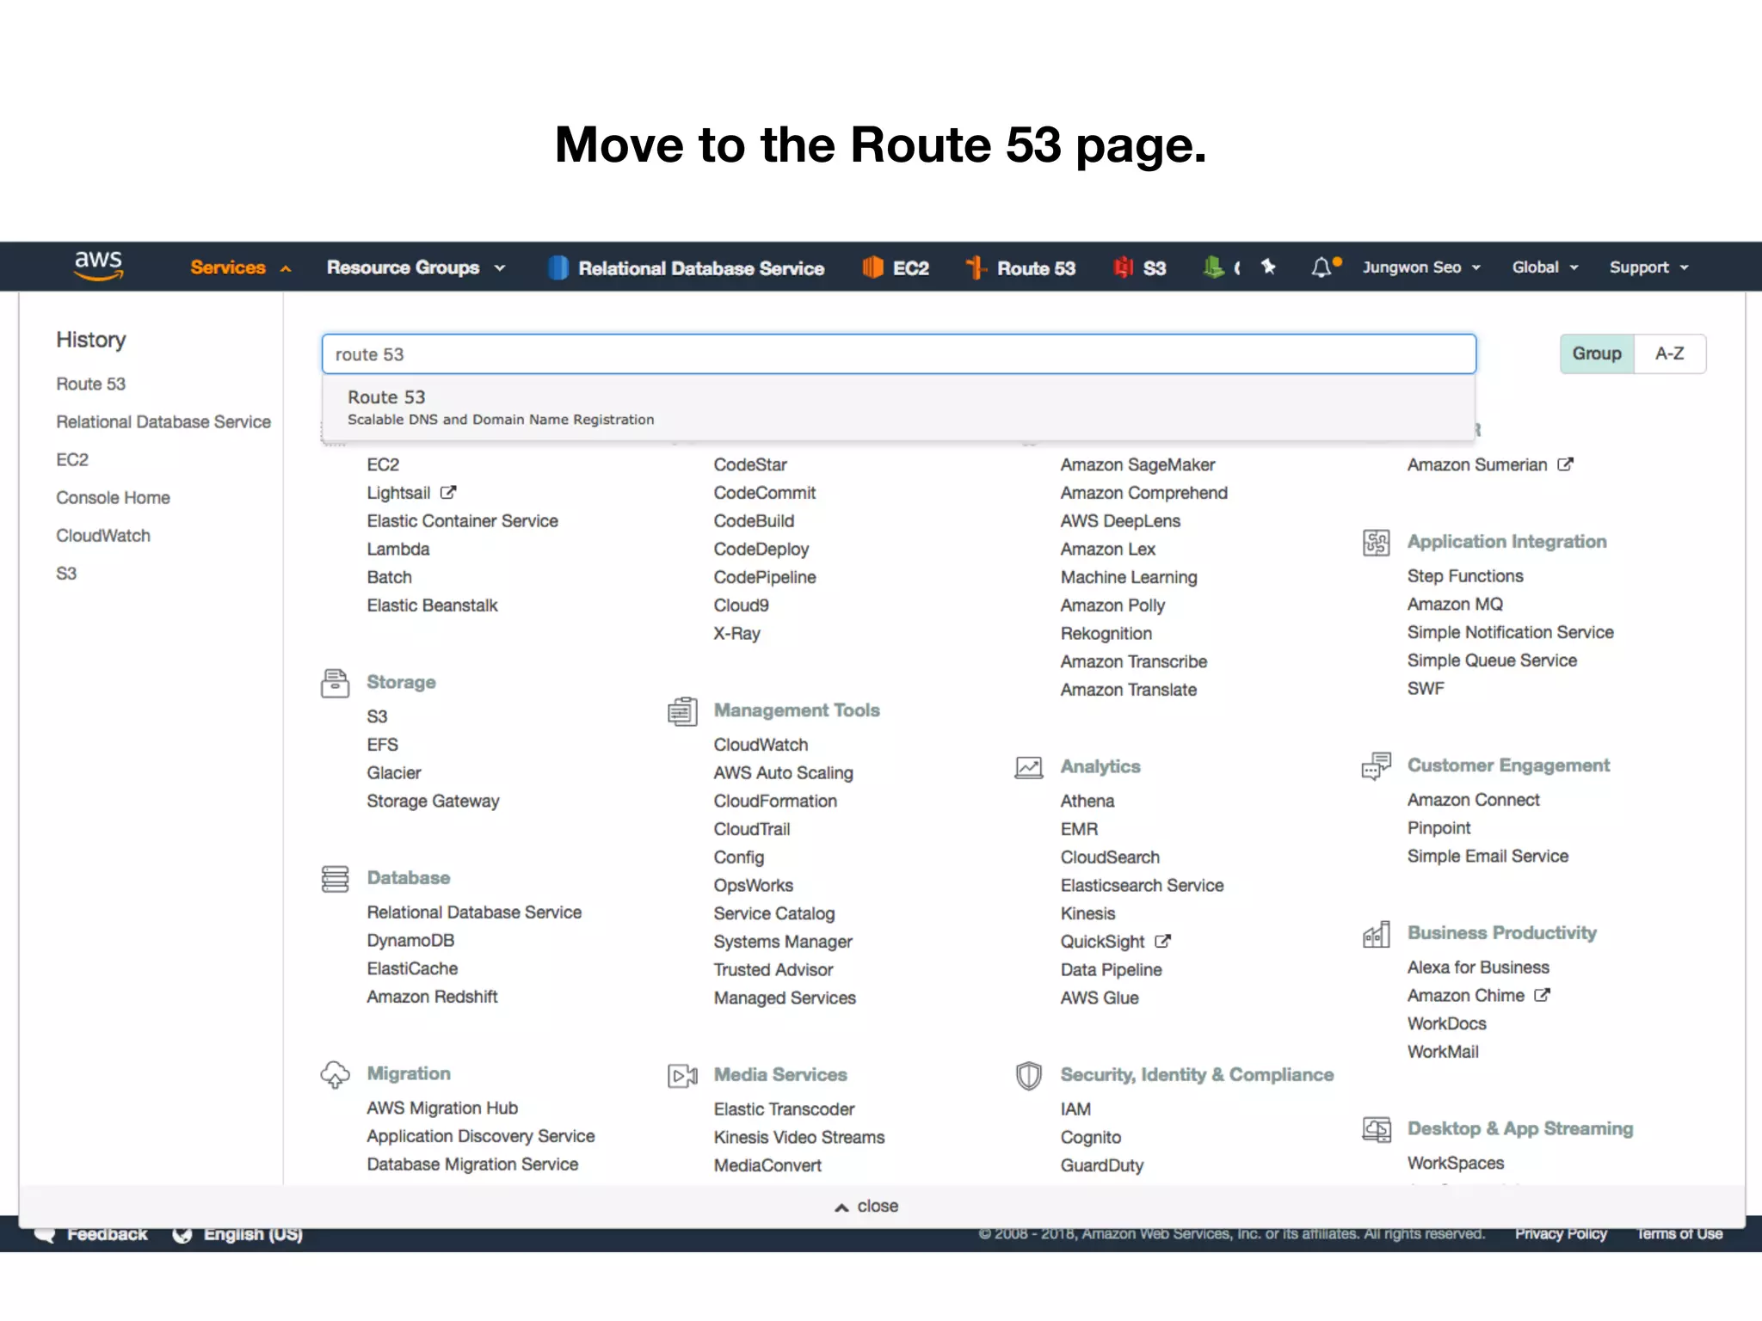Open Glacier under Storage
1762x1321 pixels.
tap(394, 773)
